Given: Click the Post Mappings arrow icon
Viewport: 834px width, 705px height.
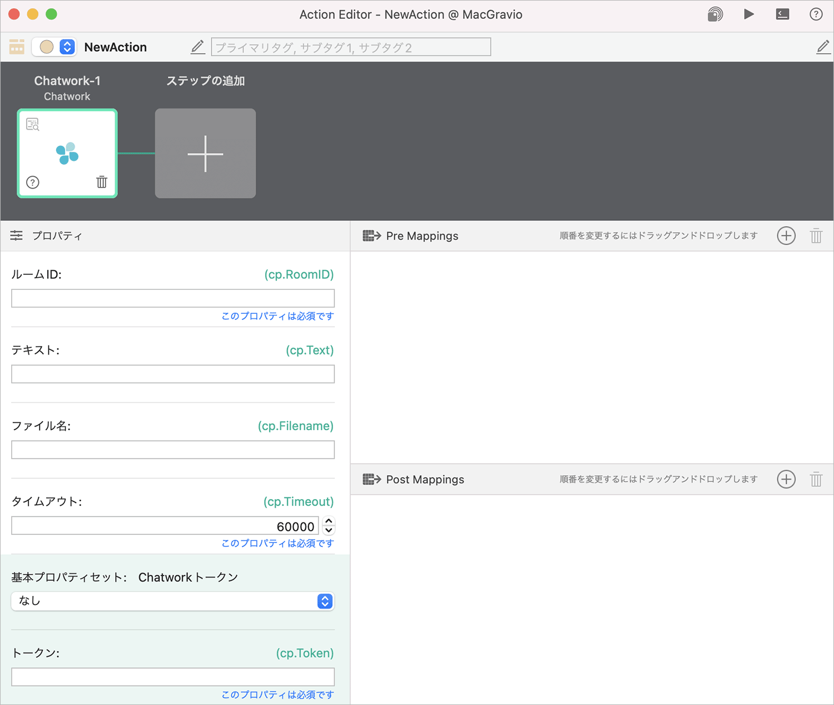Looking at the screenshot, I should (x=371, y=479).
